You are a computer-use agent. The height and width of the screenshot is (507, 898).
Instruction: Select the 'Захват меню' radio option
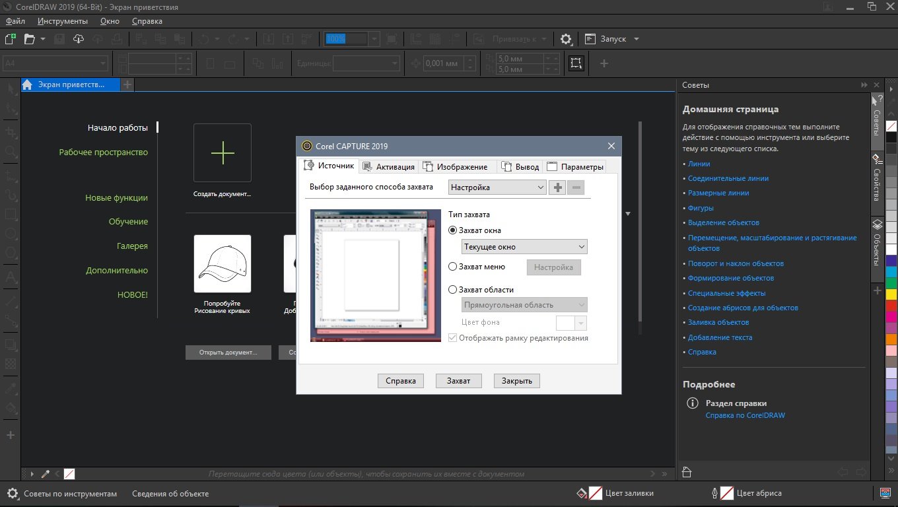452,267
